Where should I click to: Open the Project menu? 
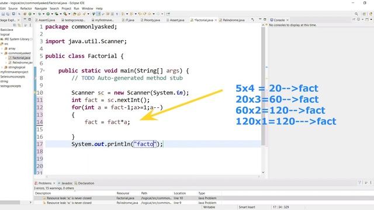pos(66,9)
